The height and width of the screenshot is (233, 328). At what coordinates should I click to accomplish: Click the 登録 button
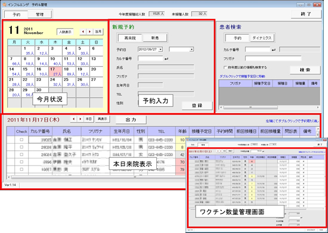(197, 105)
